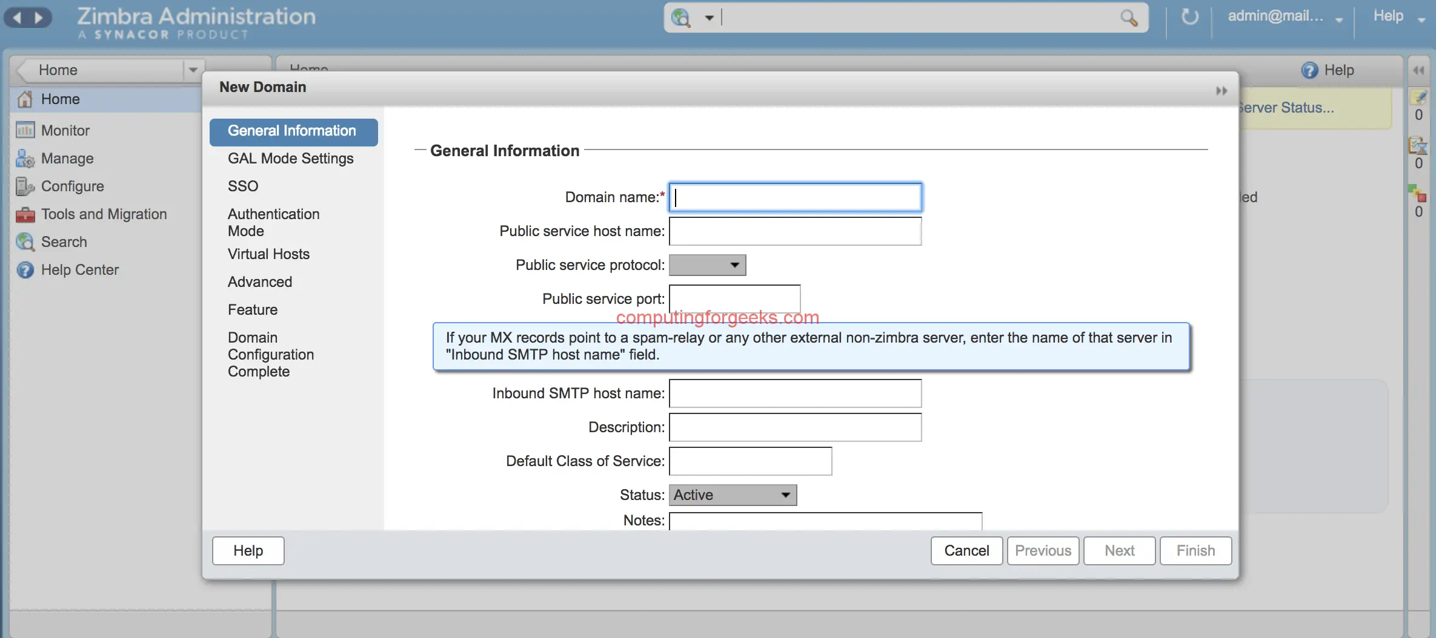This screenshot has width=1436, height=638.
Task: Click the Home house icon in sidebar
Action: [x=25, y=99]
